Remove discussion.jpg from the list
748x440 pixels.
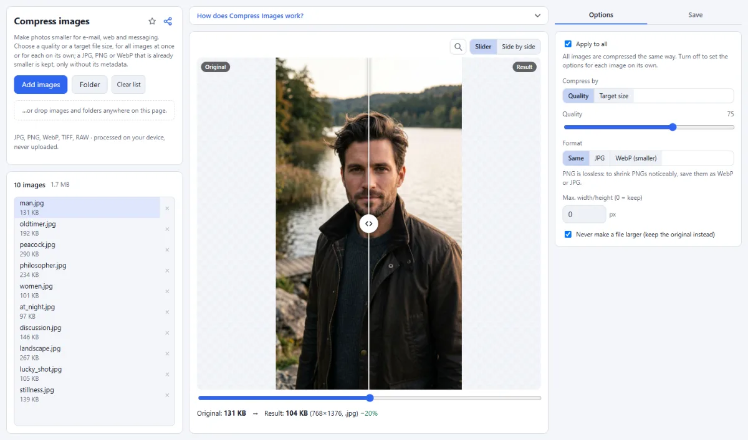[167, 333]
